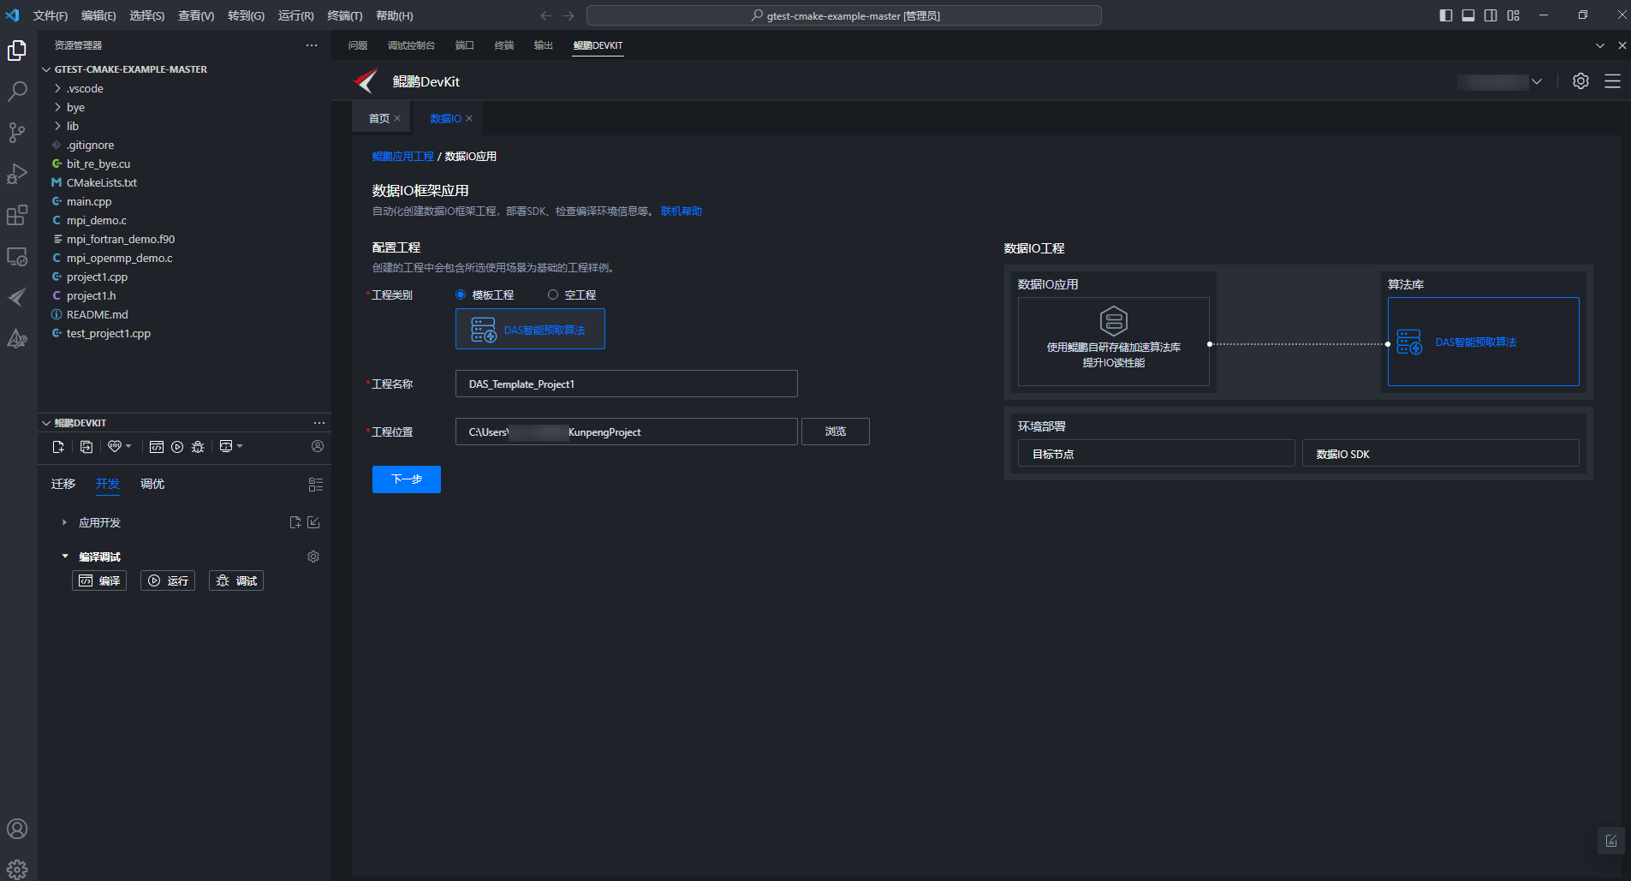Image resolution: width=1631 pixels, height=881 pixels.
Task: Click feedback icon at bottom right
Action: click(1611, 841)
